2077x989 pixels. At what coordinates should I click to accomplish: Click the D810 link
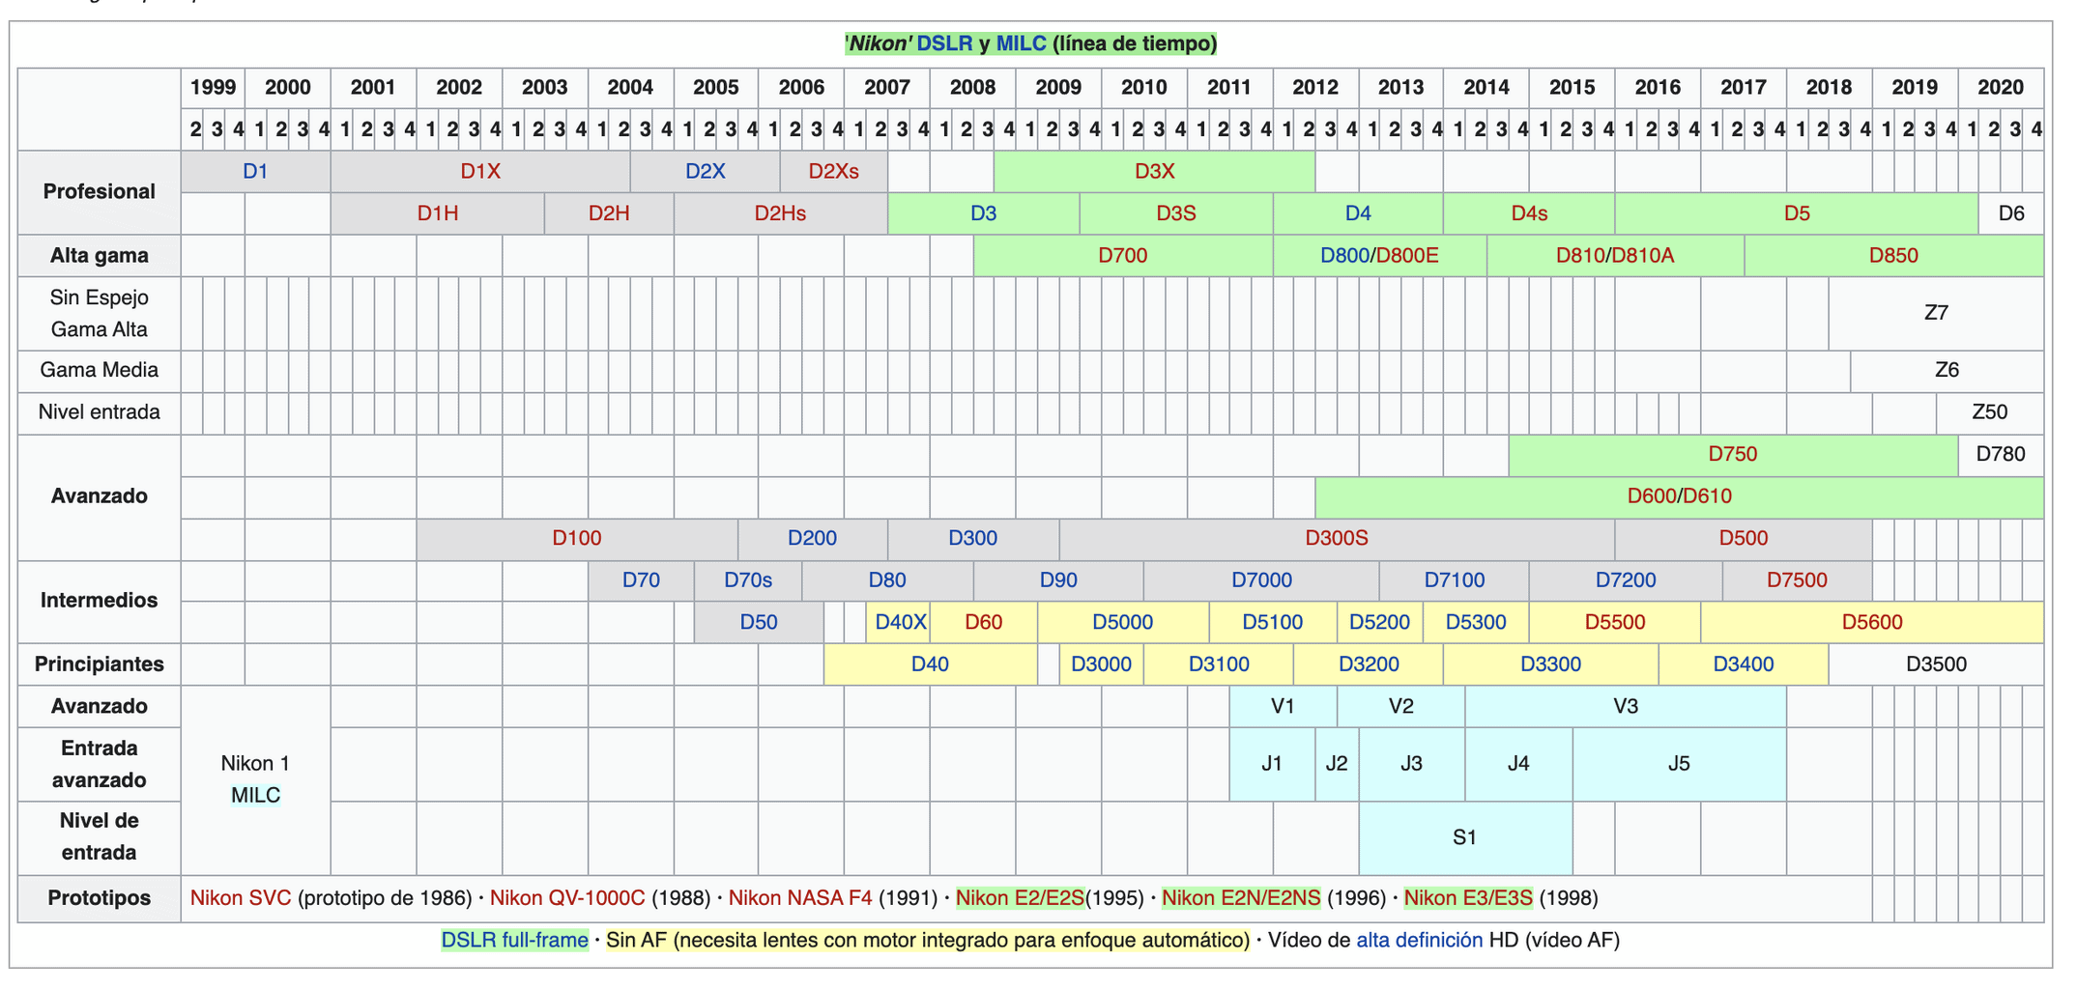[1580, 256]
